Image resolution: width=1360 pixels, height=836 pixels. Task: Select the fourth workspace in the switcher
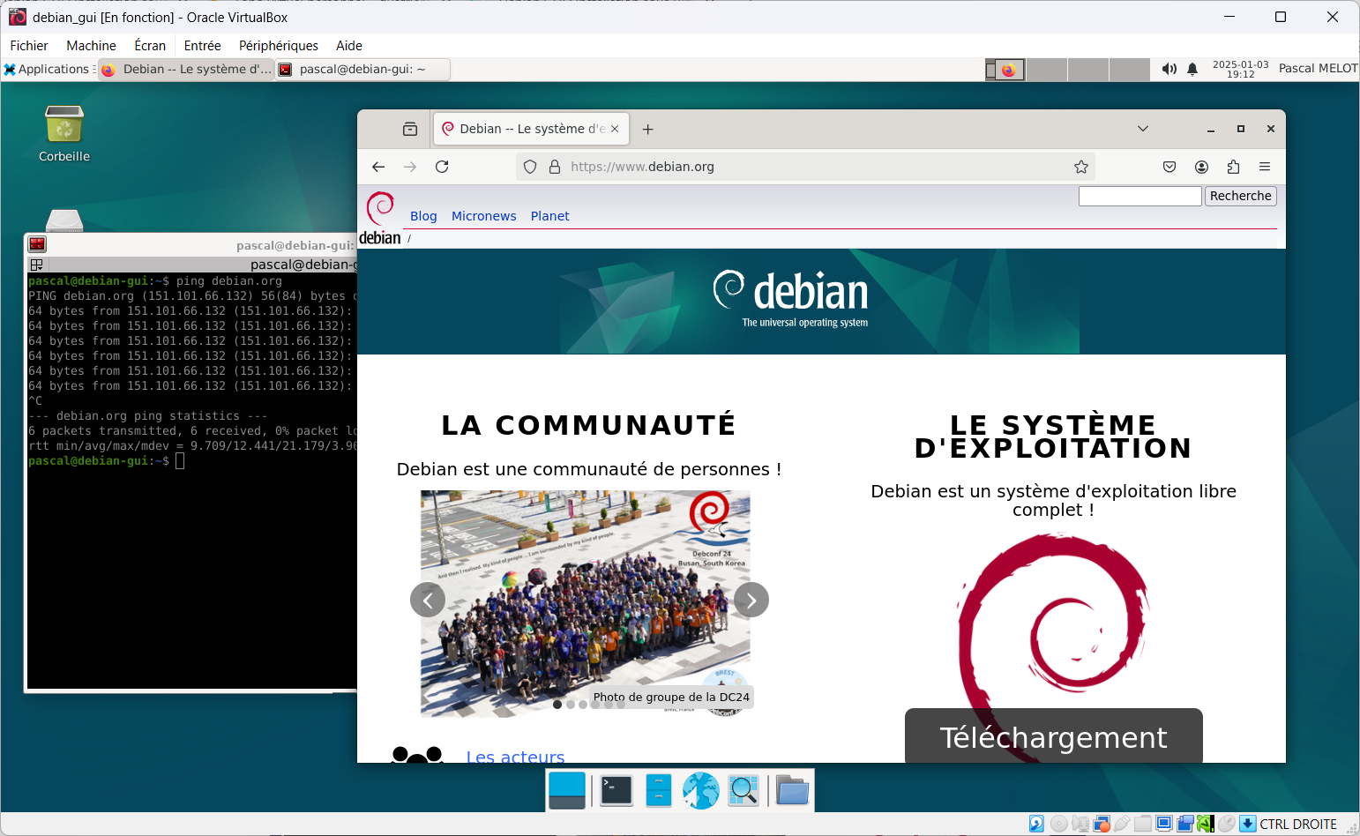point(1130,70)
